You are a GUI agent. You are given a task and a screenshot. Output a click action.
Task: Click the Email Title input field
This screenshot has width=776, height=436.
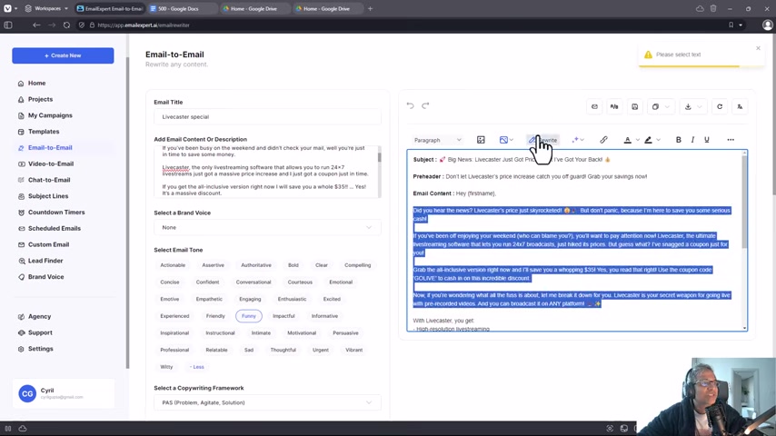point(267,117)
